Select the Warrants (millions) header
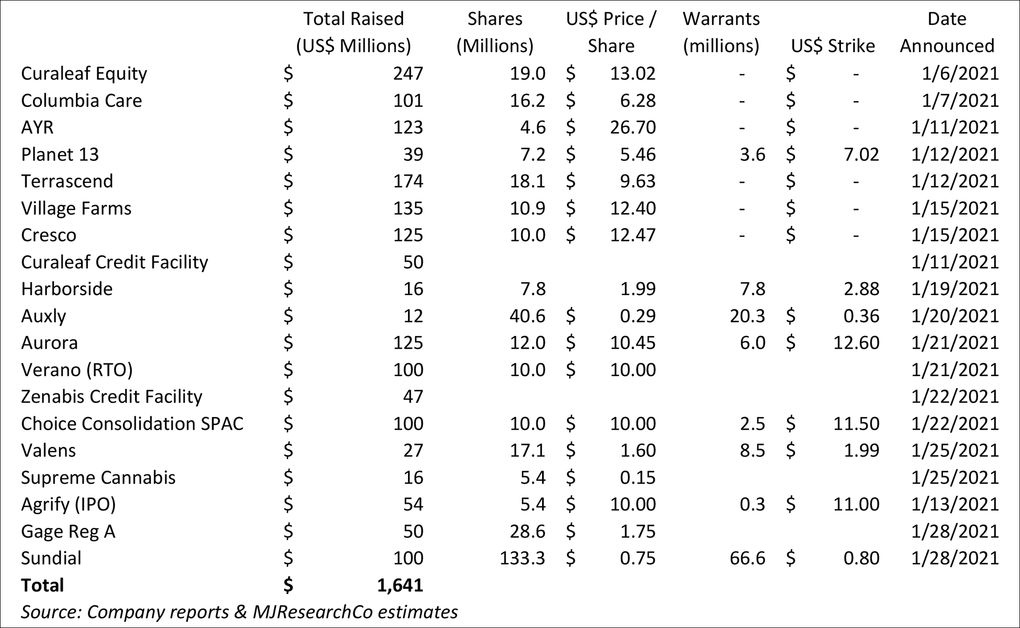The height and width of the screenshot is (628, 1020). tap(721, 32)
